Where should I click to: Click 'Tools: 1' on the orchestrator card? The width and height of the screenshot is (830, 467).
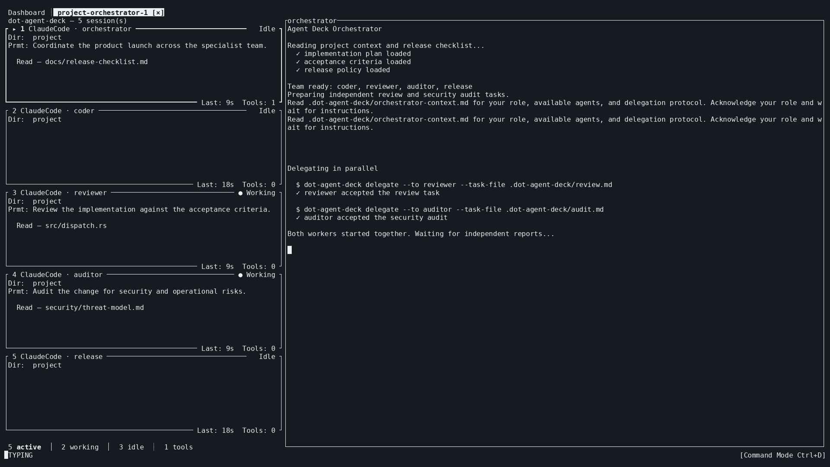tap(259, 103)
